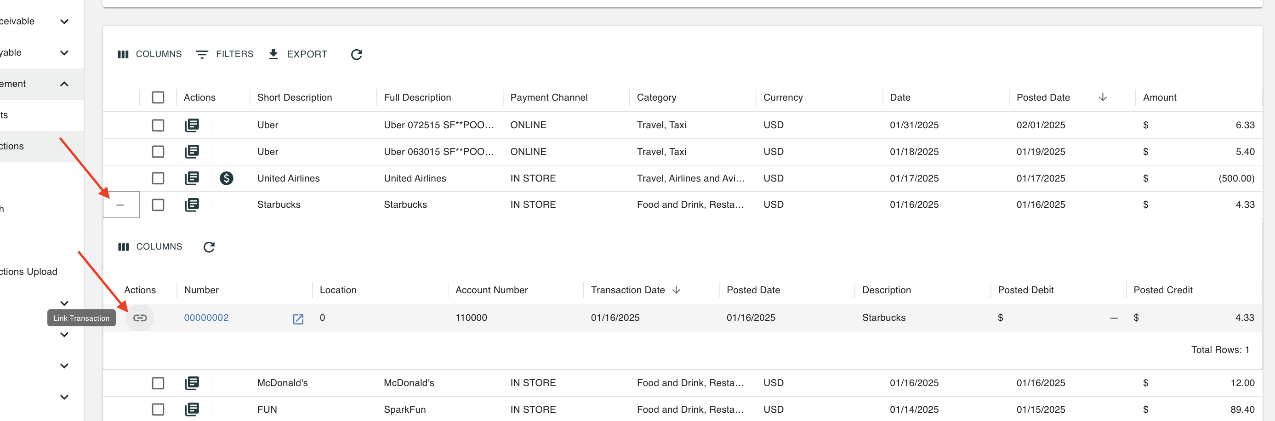1275x421 pixels.
Task: Sort by Transaction Date arrow in nested grid
Action: tap(676, 290)
